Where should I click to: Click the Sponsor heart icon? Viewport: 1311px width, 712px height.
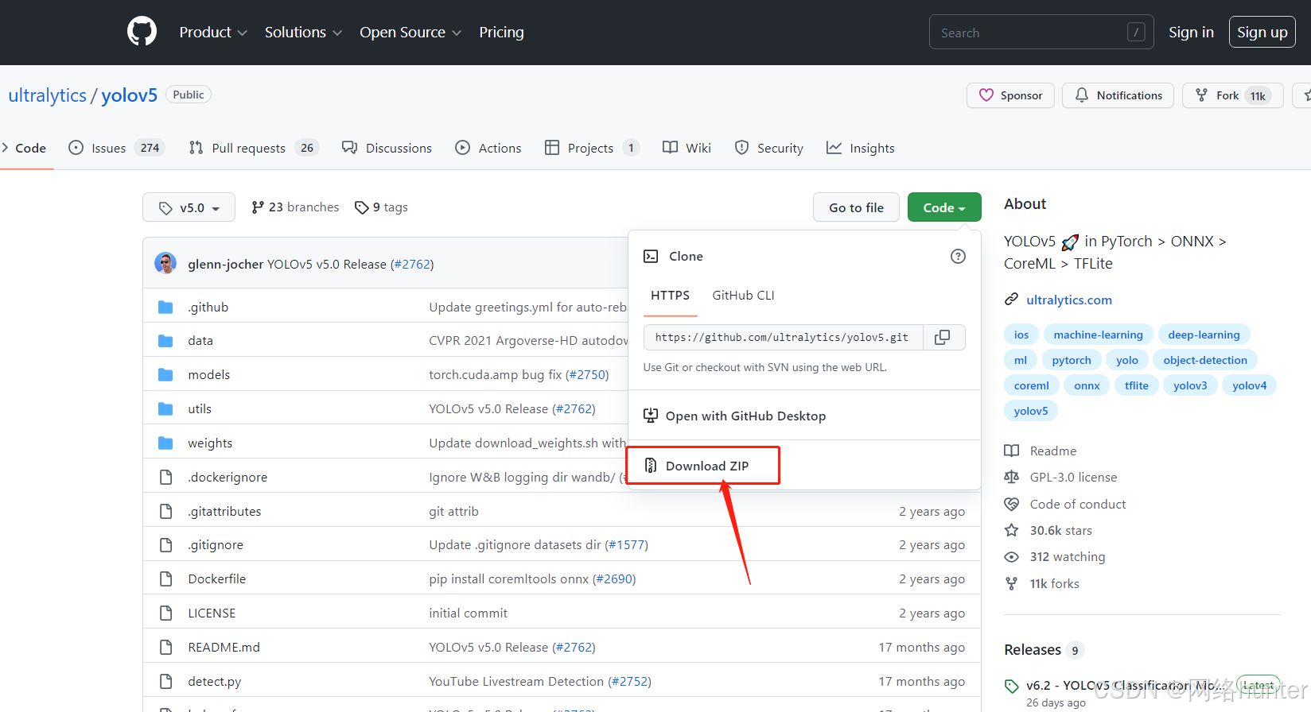[x=986, y=95]
